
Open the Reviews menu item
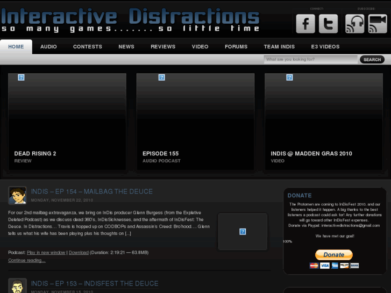[x=163, y=47]
